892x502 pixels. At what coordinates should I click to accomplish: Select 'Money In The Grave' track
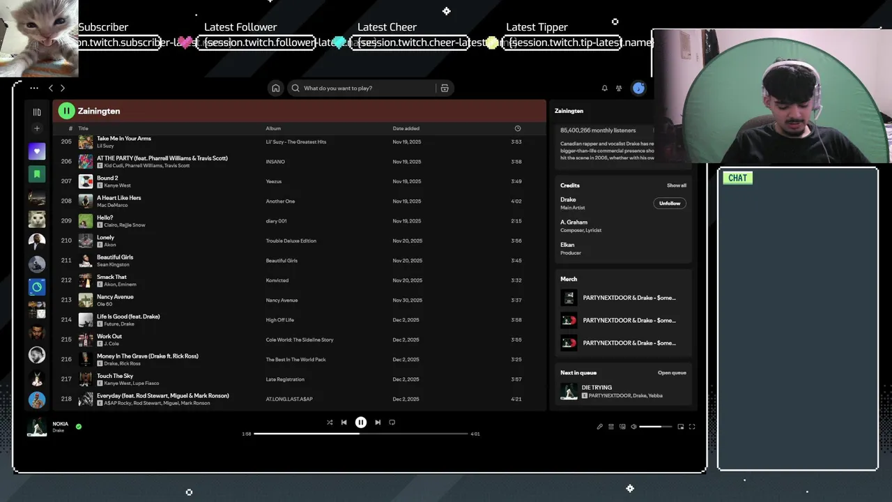coord(300,359)
